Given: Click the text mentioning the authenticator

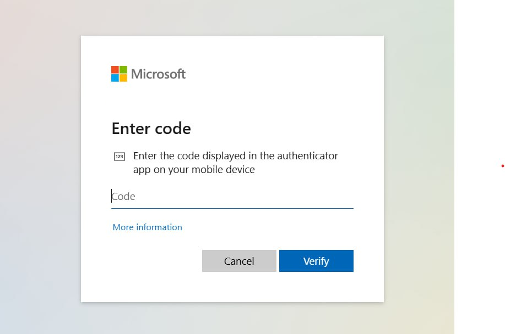Looking at the screenshot, I should coord(236,156).
